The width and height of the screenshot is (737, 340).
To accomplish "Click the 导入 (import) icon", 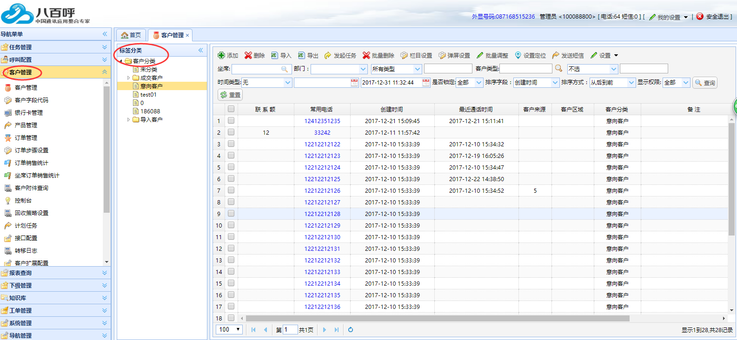I will coord(275,55).
